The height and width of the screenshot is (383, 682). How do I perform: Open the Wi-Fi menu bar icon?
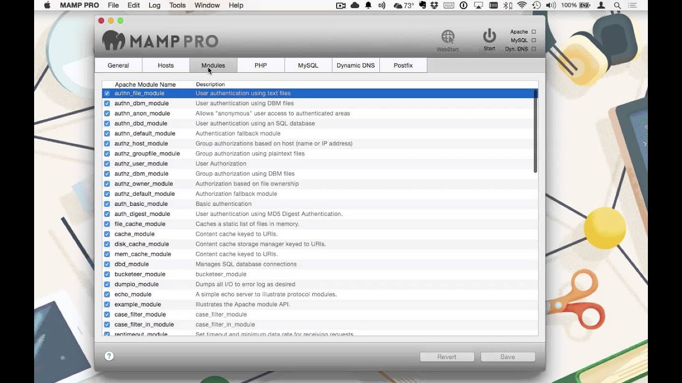pyautogui.click(x=522, y=5)
